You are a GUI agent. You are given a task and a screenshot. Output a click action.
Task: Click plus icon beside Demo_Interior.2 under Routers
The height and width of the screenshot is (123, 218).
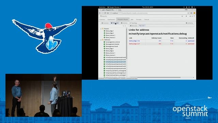click(x=104, y=38)
